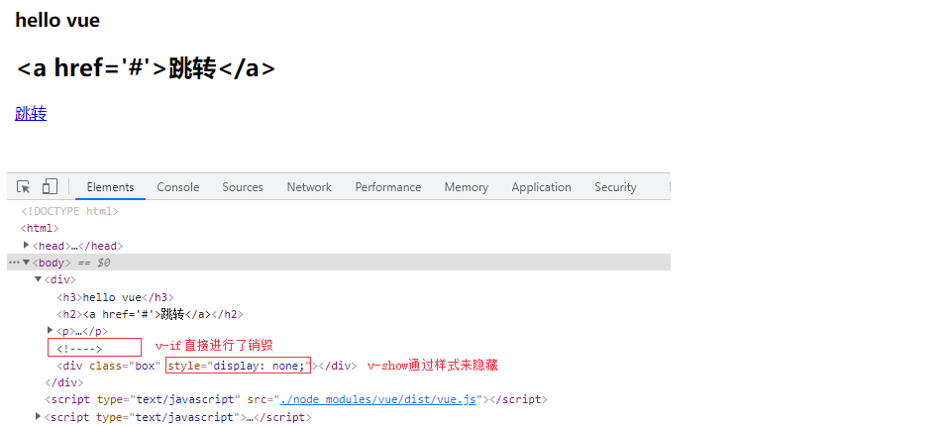Screen dimensions: 951x426
Task: Expand the p element node
Action: tap(51, 331)
